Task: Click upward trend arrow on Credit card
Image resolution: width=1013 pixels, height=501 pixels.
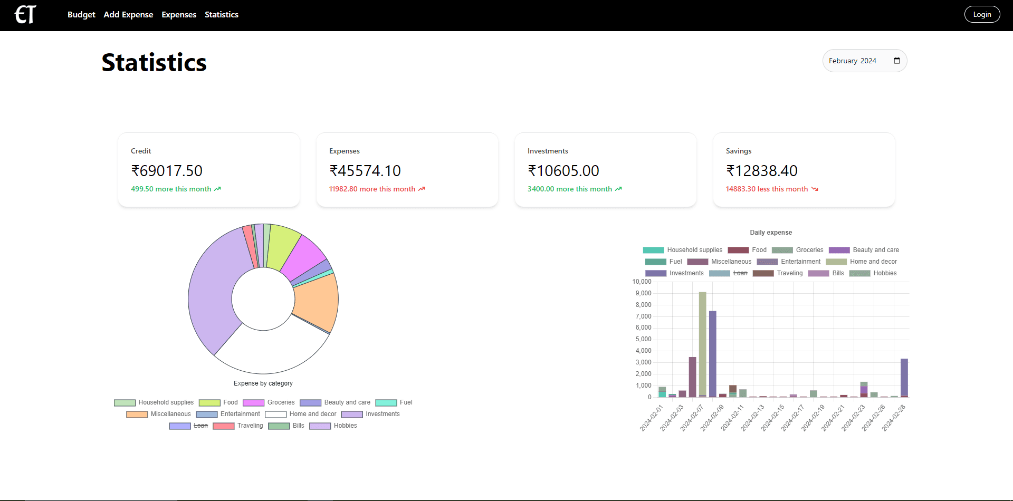Action: [217, 189]
